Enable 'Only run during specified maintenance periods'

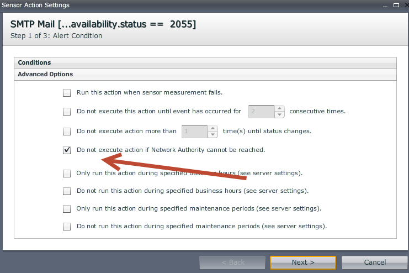pyautogui.click(x=67, y=209)
